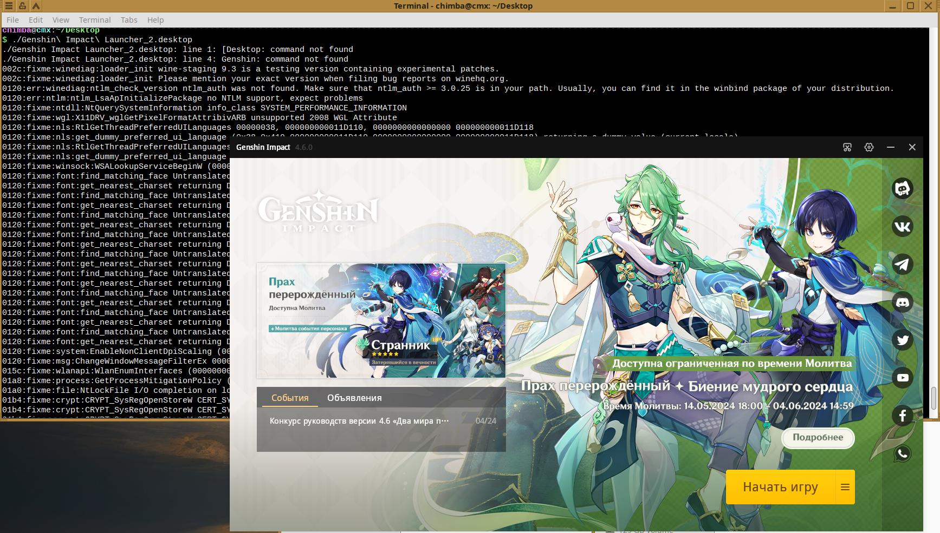Close the Genshin Impact launcher window
Viewport: 940px width, 533px height.
(912, 147)
